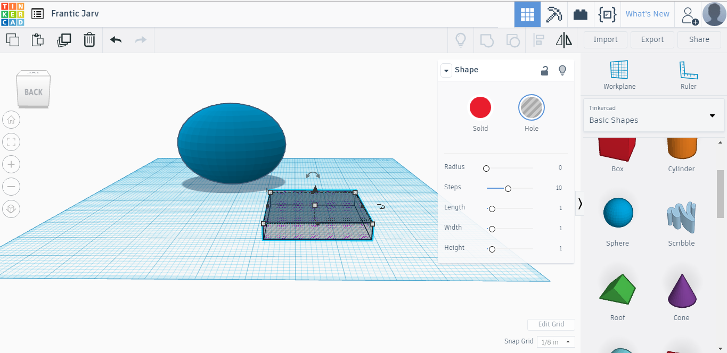
Task: Click the Radius value field
Action: pos(560,167)
